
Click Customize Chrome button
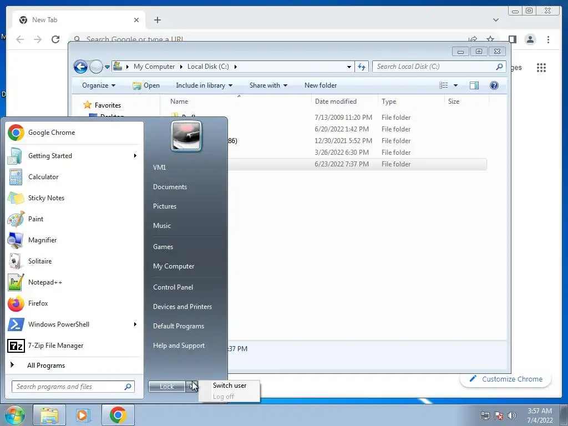[x=506, y=379]
